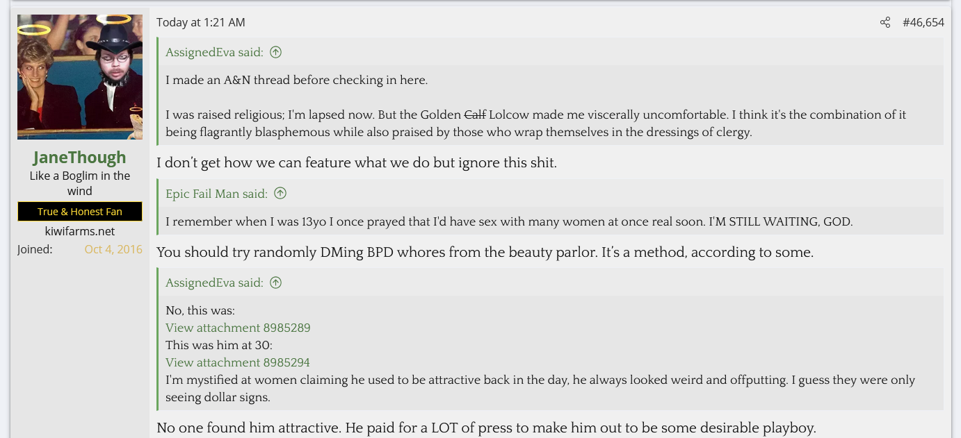Click the True & Honest Fan banner
961x438 pixels.
tap(80, 212)
